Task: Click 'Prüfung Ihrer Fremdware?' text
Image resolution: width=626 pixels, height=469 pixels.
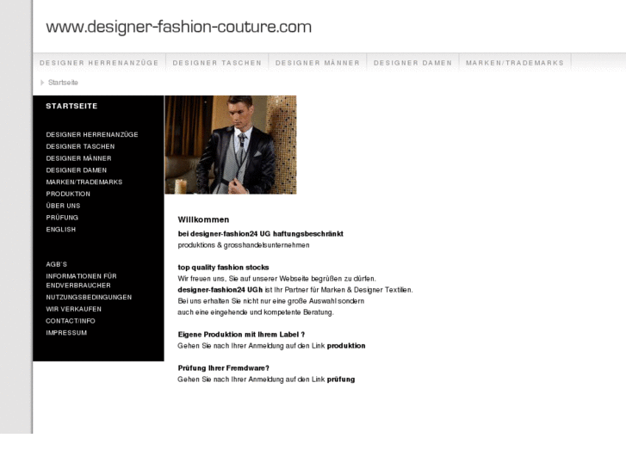Action: (224, 368)
